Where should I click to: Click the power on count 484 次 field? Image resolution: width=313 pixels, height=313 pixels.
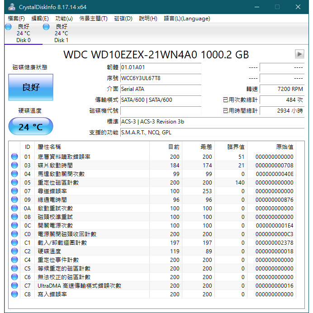tap(282, 100)
